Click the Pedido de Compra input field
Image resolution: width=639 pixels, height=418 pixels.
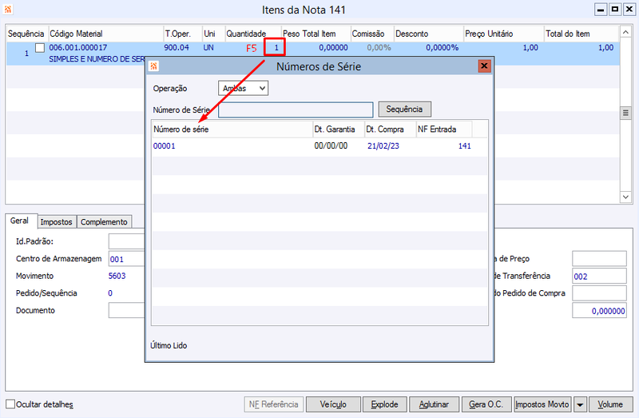[x=600, y=293]
